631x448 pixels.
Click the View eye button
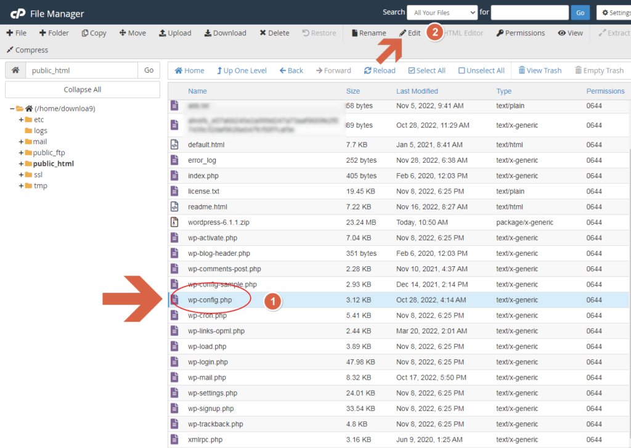point(570,33)
